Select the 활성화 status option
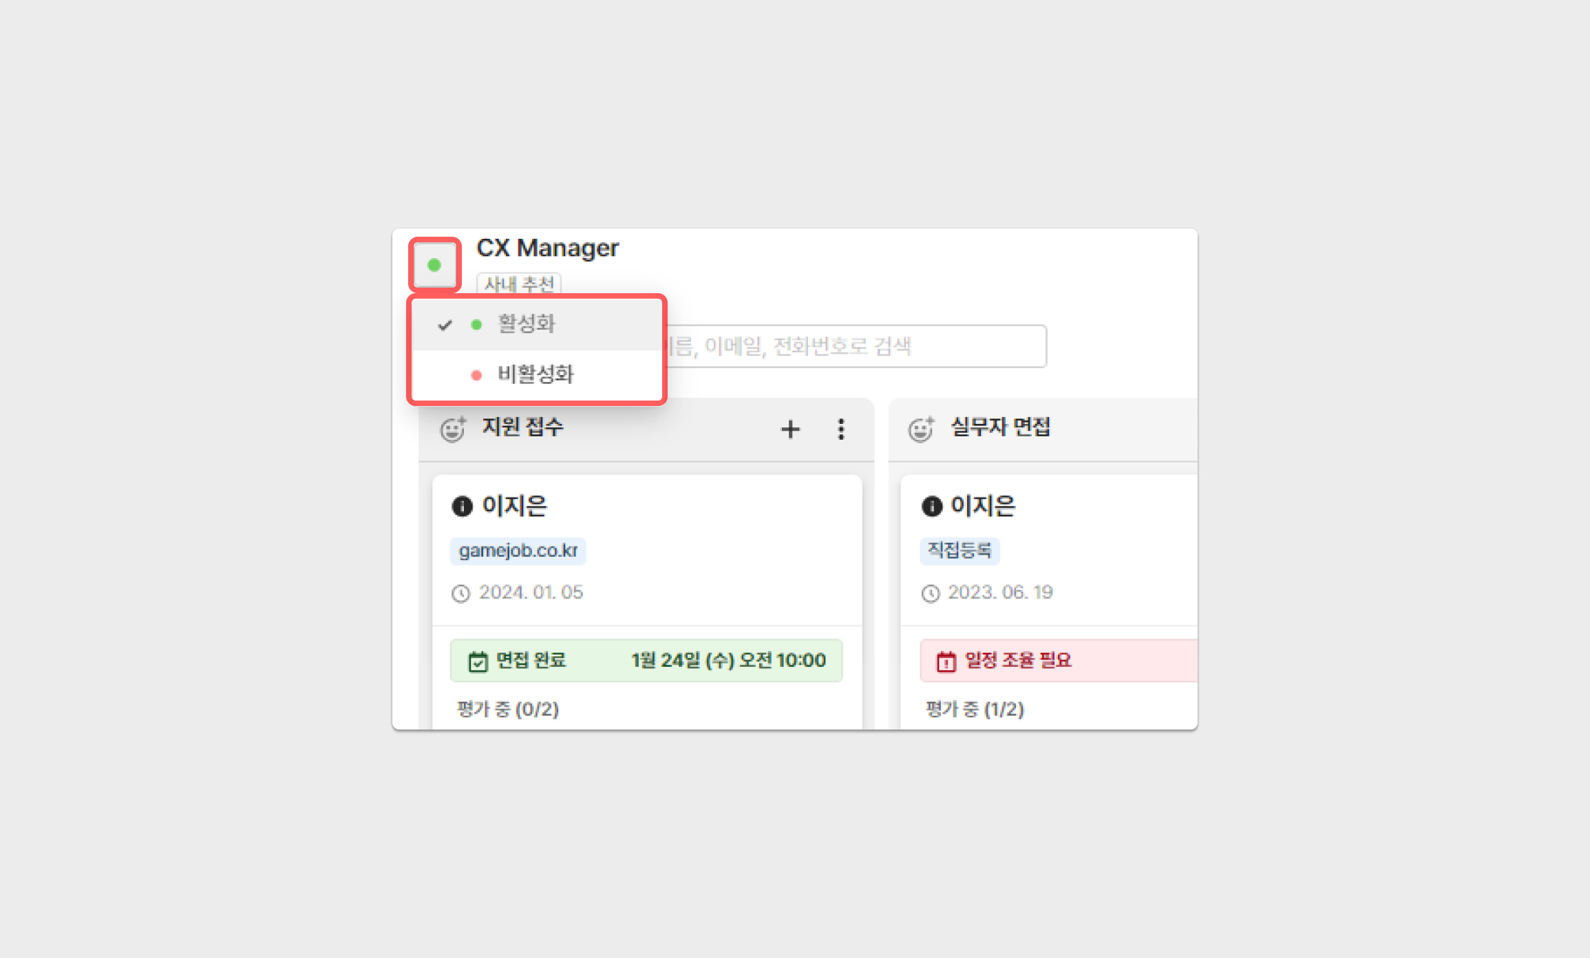The width and height of the screenshot is (1590, 958). (527, 324)
